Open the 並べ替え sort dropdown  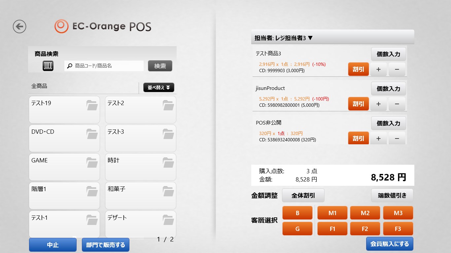158,87
